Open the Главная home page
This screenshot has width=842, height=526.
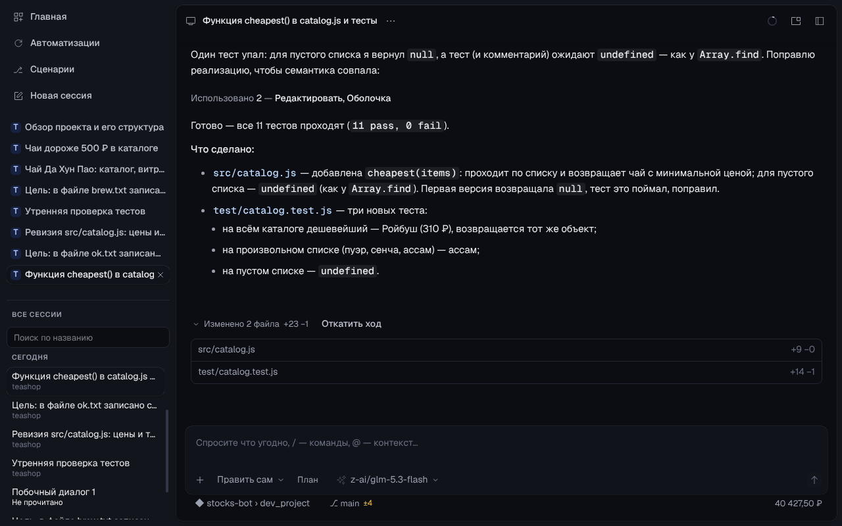point(88,16)
